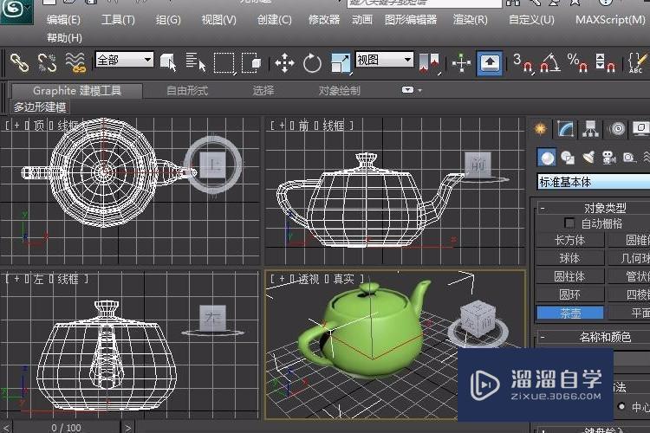
Task: Toggle the Percent Snap button
Action: tap(576, 62)
